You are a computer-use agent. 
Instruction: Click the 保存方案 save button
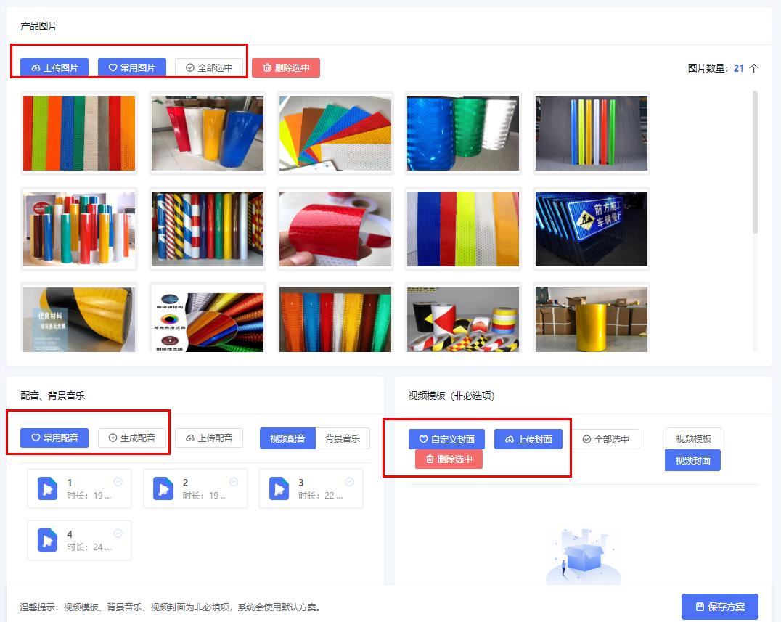click(x=719, y=607)
